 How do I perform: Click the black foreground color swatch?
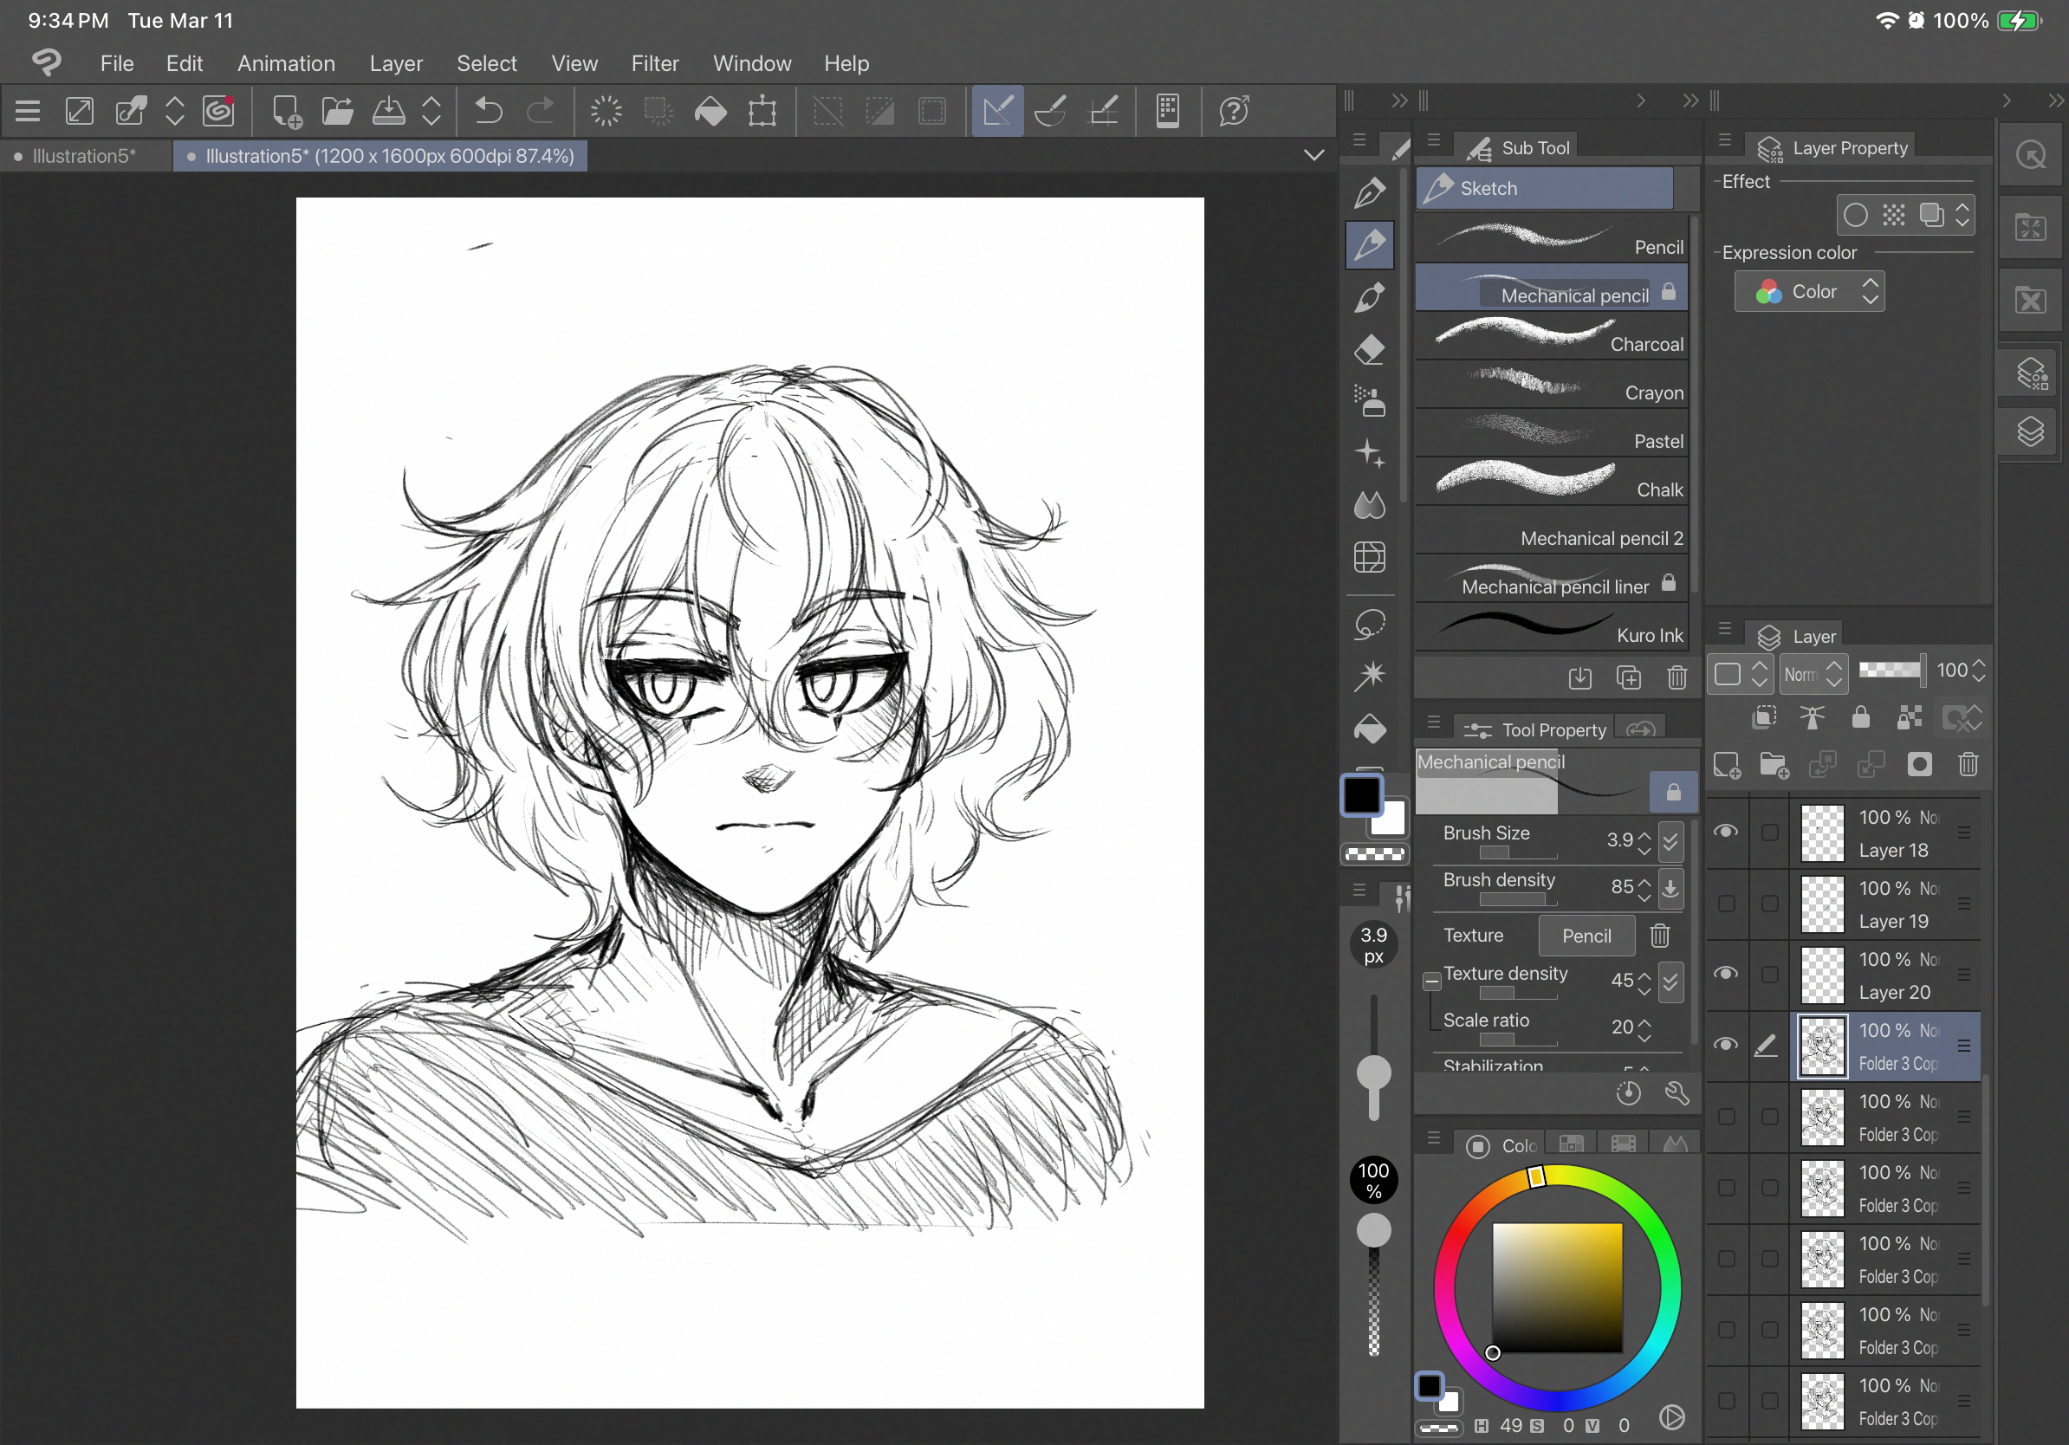pos(1361,795)
